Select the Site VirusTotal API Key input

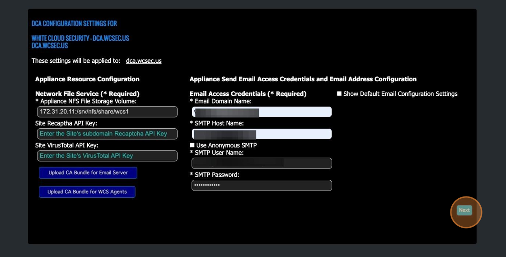pos(107,156)
